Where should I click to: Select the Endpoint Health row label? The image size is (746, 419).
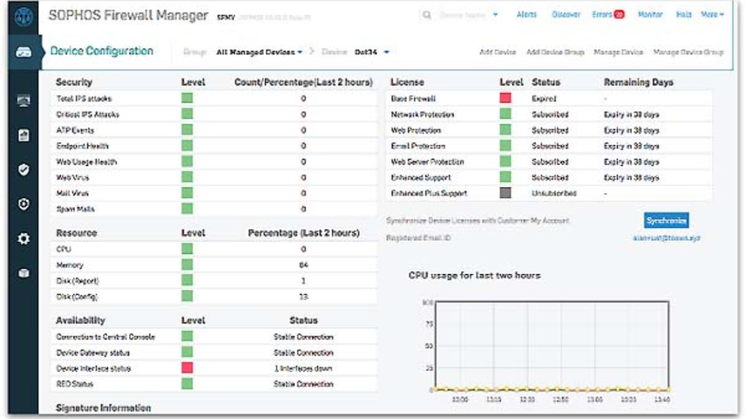tap(82, 146)
